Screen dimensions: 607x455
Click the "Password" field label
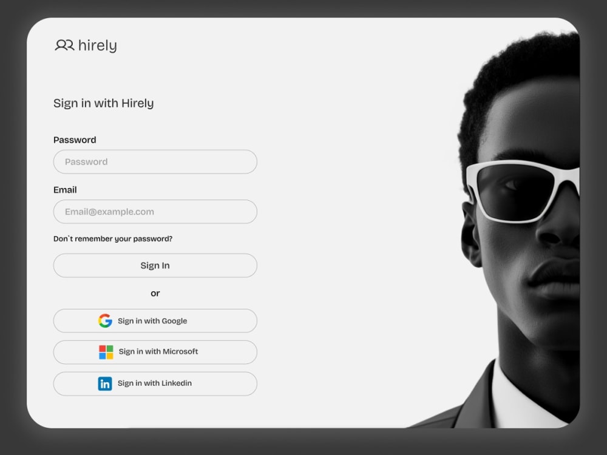[75, 140]
